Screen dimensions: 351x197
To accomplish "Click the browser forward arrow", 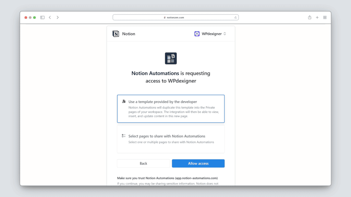I will 58,17.
